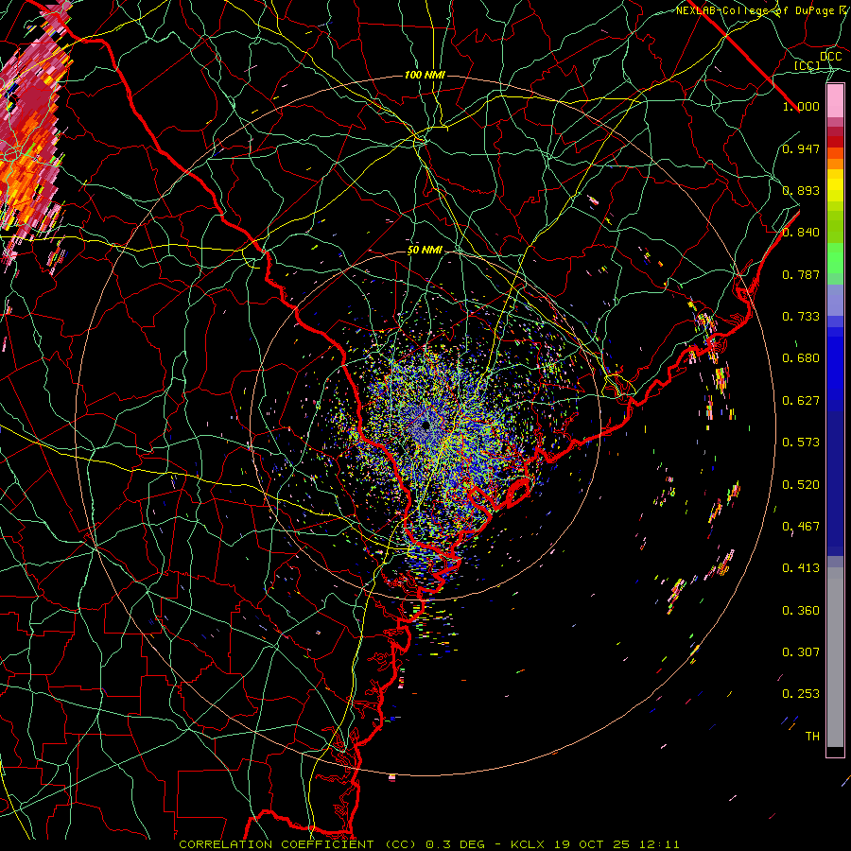Click the 0.307 legend value
Image resolution: width=851 pixels, height=851 pixels.
801,652
